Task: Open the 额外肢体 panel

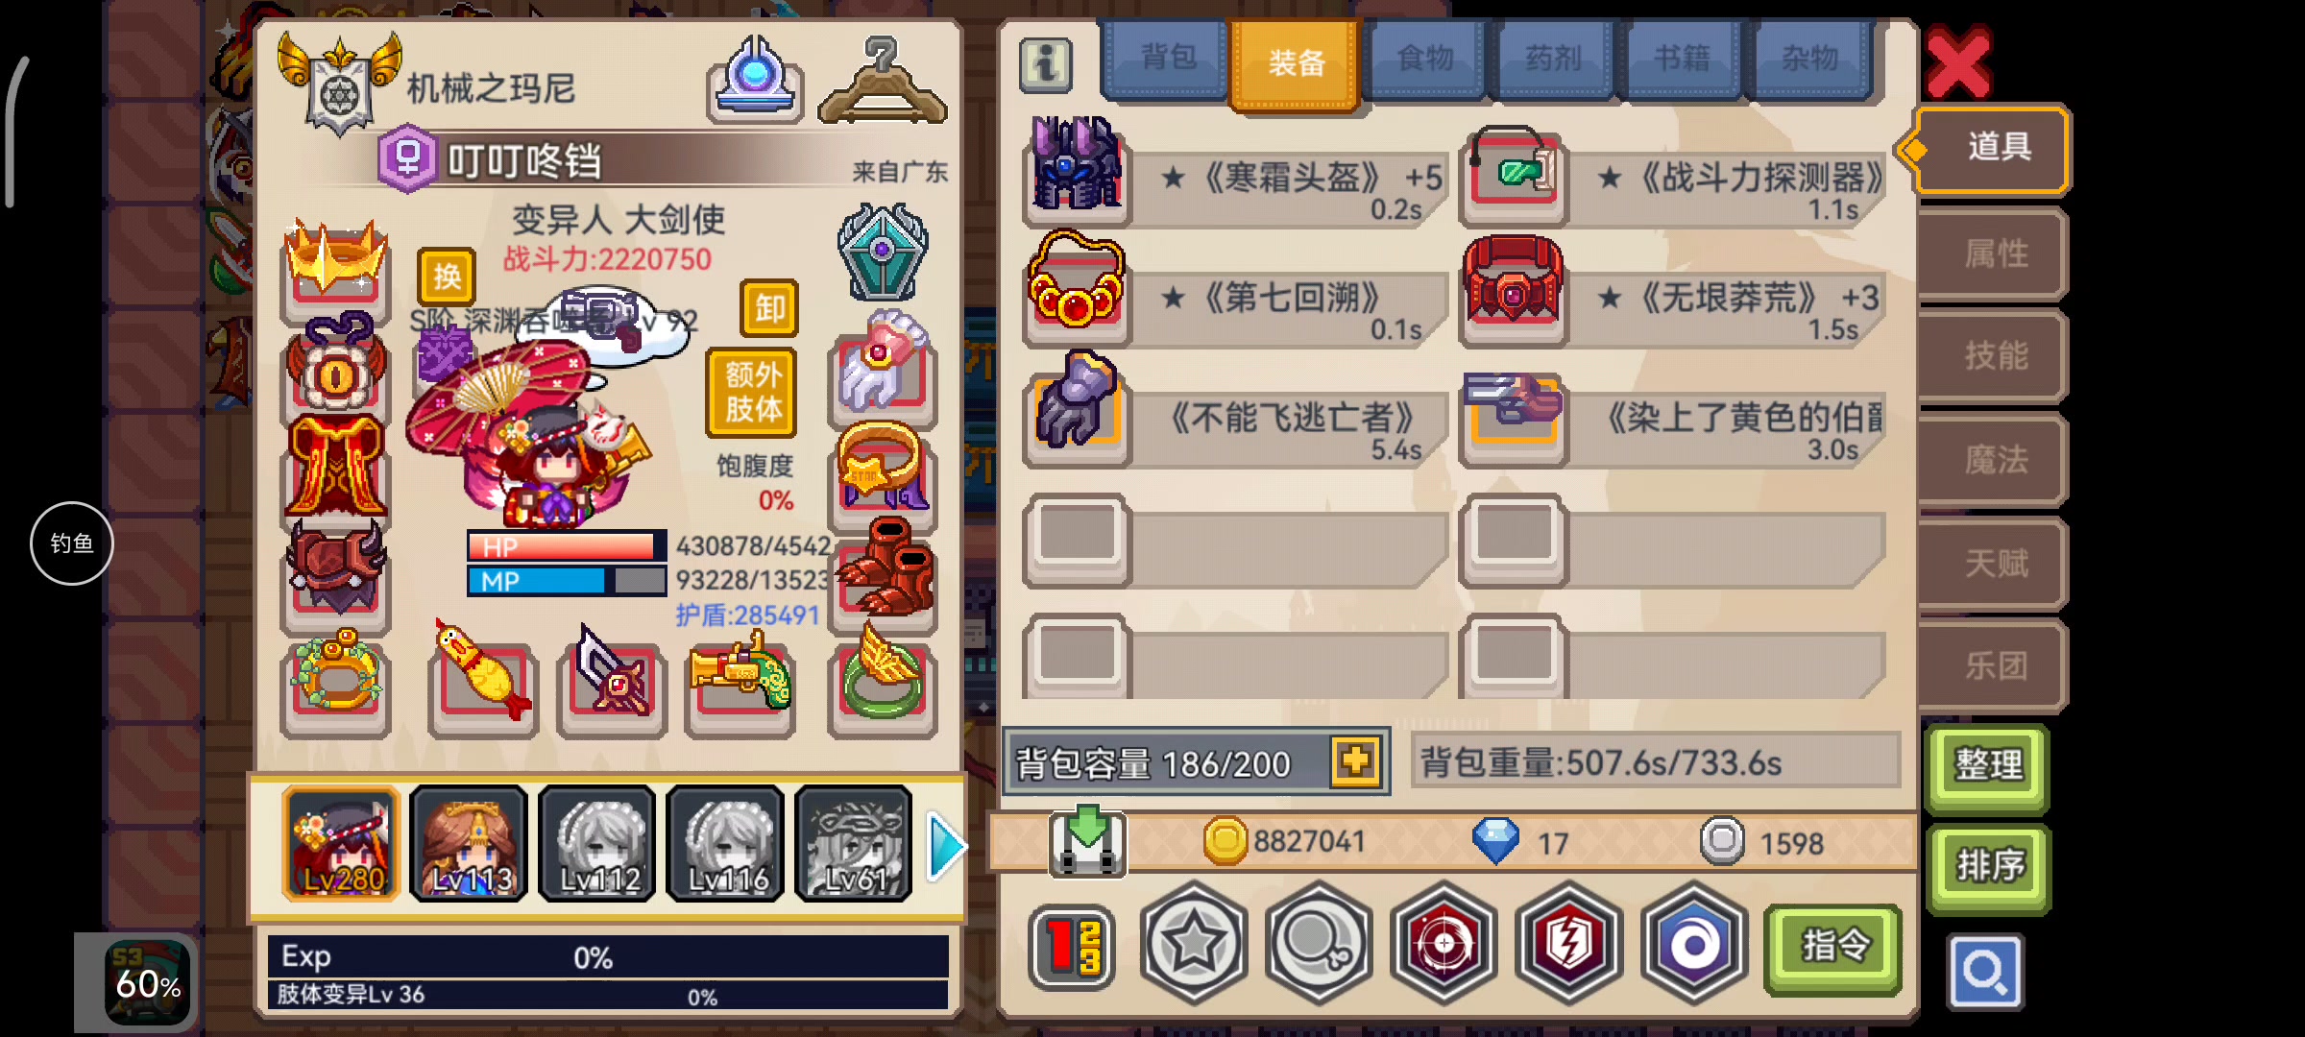Action: click(752, 392)
